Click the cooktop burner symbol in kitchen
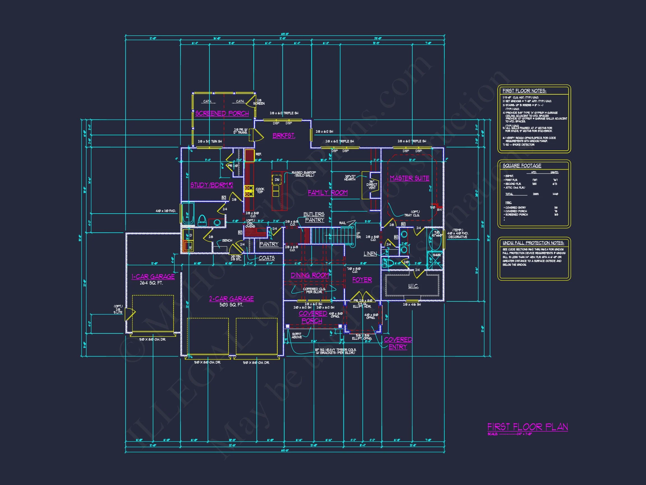The height and width of the screenshot is (485, 646). pos(249,191)
